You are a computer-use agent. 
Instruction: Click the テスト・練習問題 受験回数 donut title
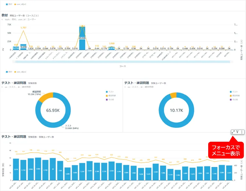(19, 83)
